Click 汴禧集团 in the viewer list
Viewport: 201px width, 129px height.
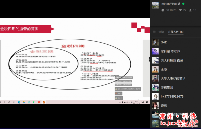pyautogui.click(x=167, y=87)
